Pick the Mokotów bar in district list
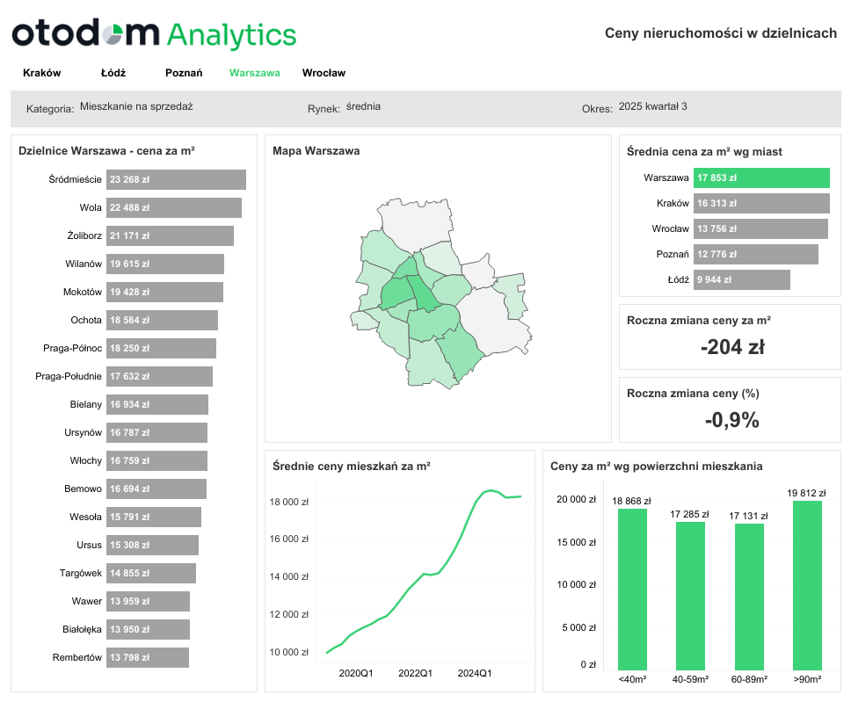Screen dimensions: 851x702 (x=164, y=292)
